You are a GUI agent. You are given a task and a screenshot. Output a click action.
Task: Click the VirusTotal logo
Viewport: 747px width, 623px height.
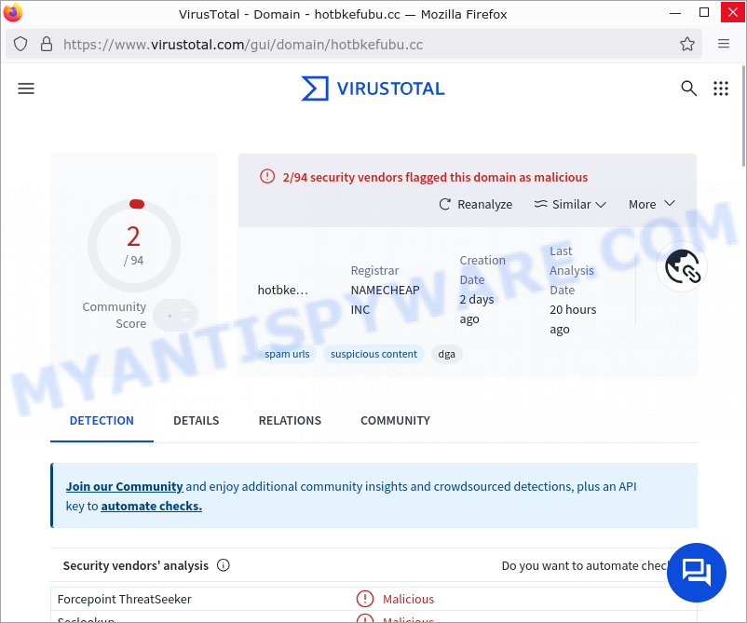point(373,88)
